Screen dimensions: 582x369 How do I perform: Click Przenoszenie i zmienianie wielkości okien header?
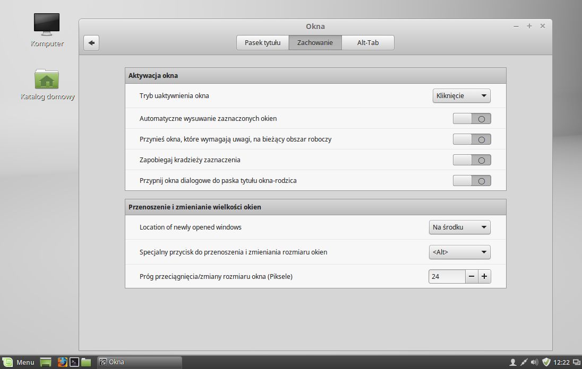[x=315, y=207]
